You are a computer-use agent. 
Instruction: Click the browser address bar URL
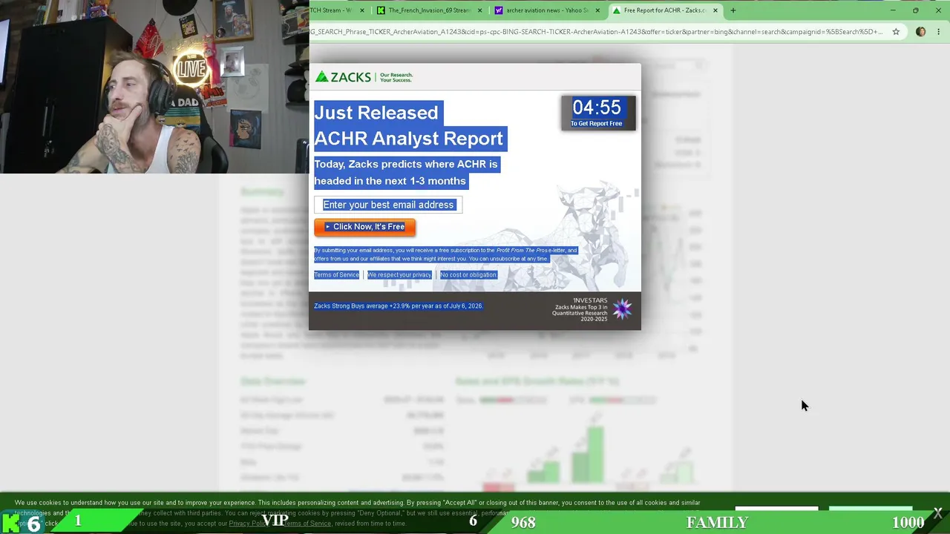coord(597,32)
